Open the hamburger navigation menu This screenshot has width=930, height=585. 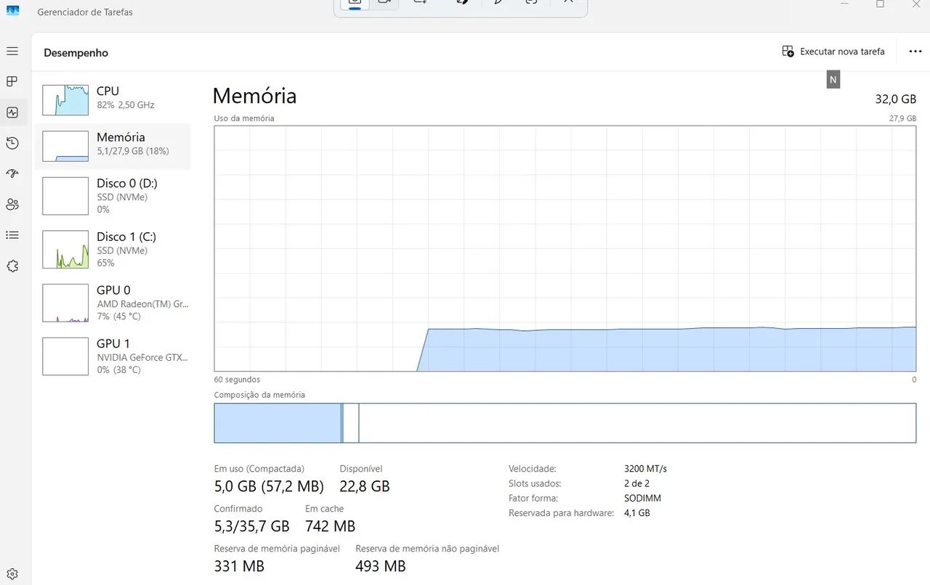coord(12,52)
